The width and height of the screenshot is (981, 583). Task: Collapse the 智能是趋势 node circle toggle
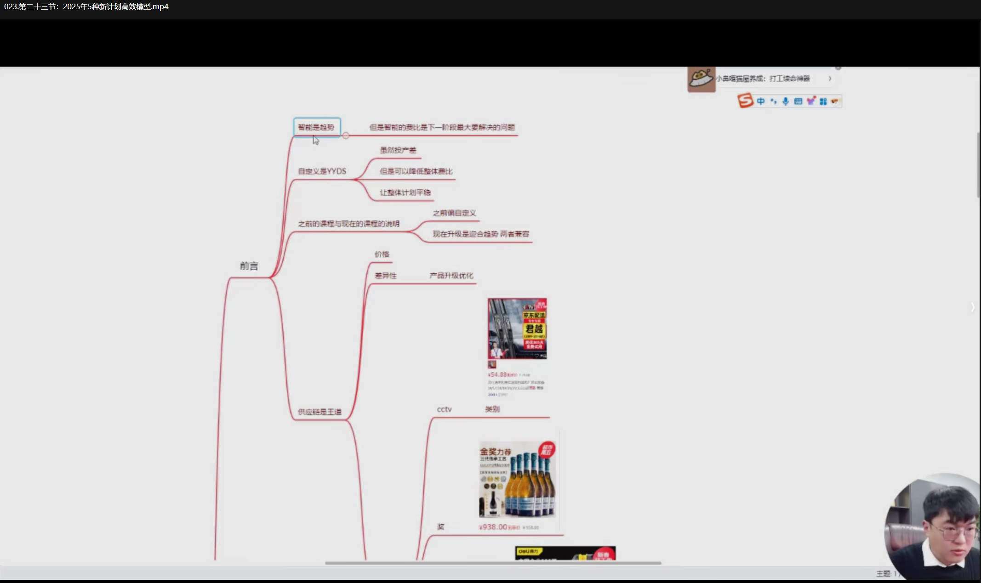tap(346, 136)
